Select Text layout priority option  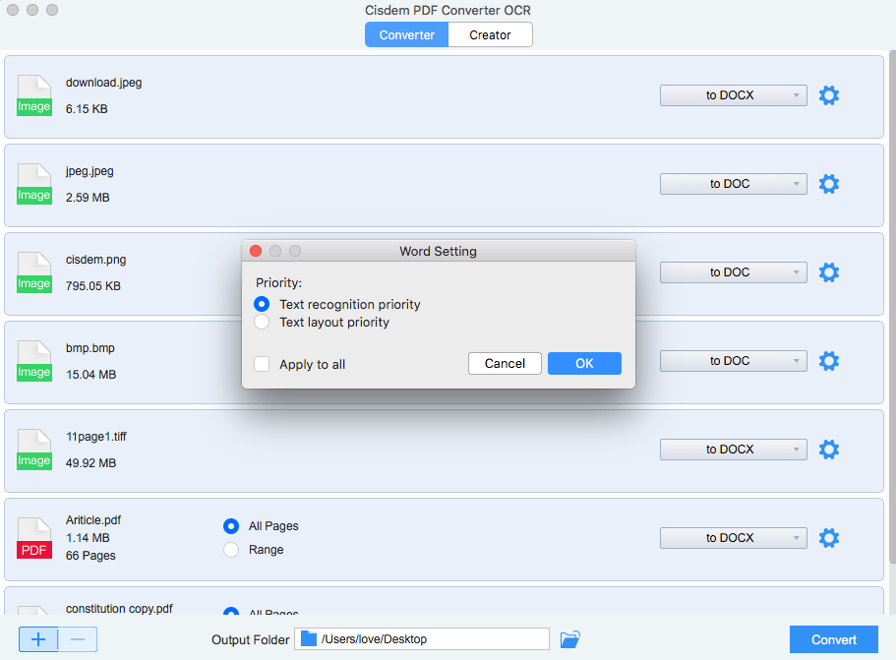pyautogui.click(x=262, y=322)
